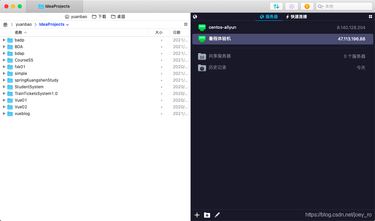Click the activity pinwheel toolbar button
375x221 pixels.
pos(291,6)
